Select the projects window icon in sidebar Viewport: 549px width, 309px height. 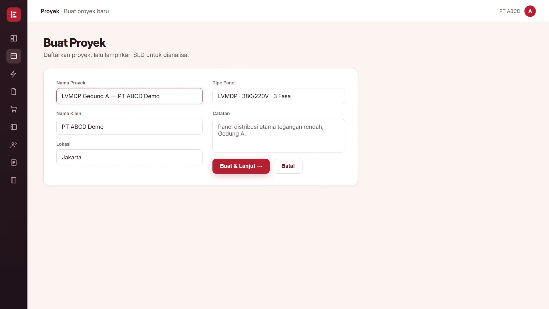14,56
